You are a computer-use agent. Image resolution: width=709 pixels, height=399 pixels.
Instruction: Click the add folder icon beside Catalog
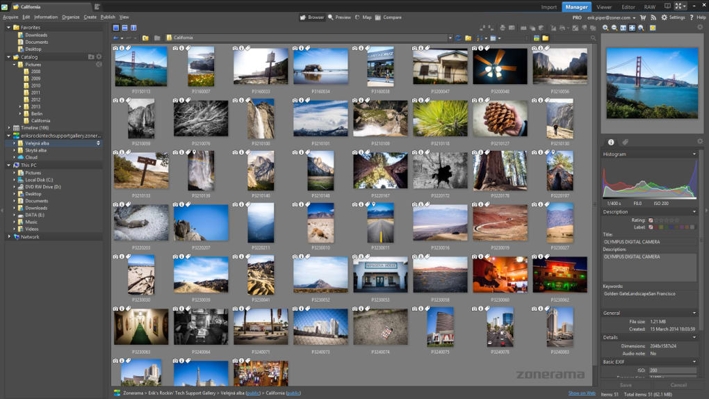[x=91, y=57]
